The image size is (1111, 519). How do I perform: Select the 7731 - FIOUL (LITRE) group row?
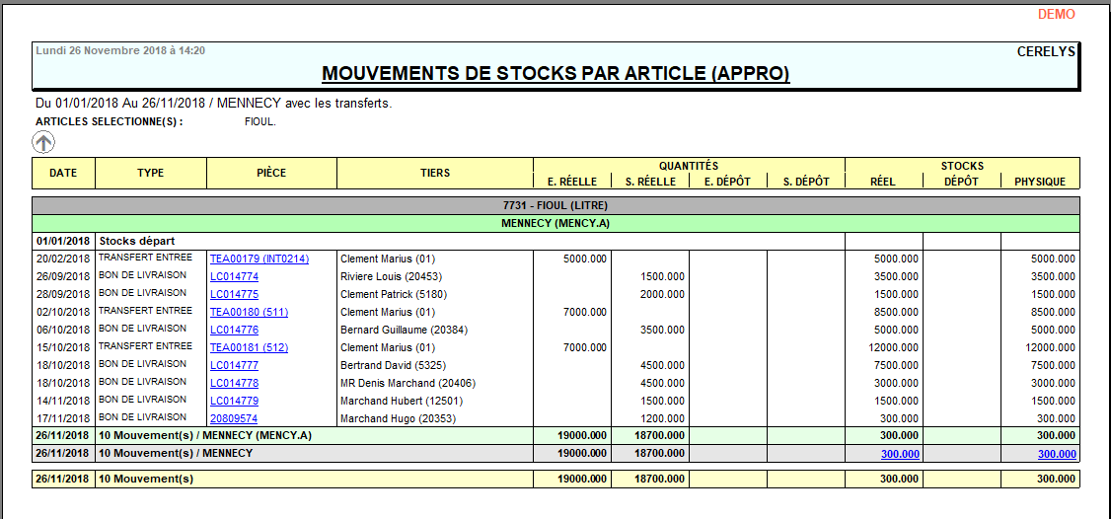click(x=555, y=205)
